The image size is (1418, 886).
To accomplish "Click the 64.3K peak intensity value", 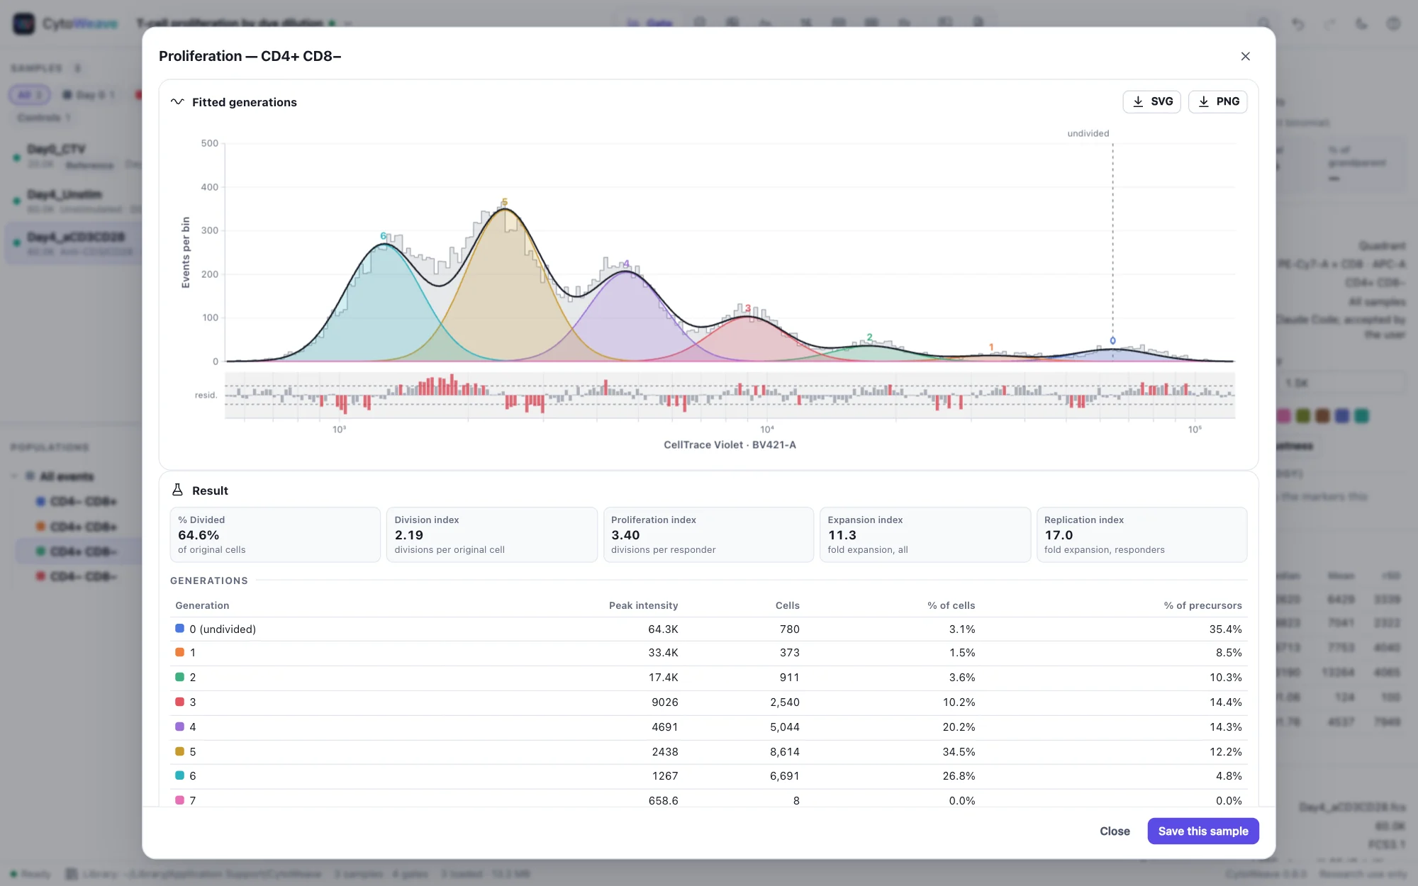I will click(x=663, y=629).
